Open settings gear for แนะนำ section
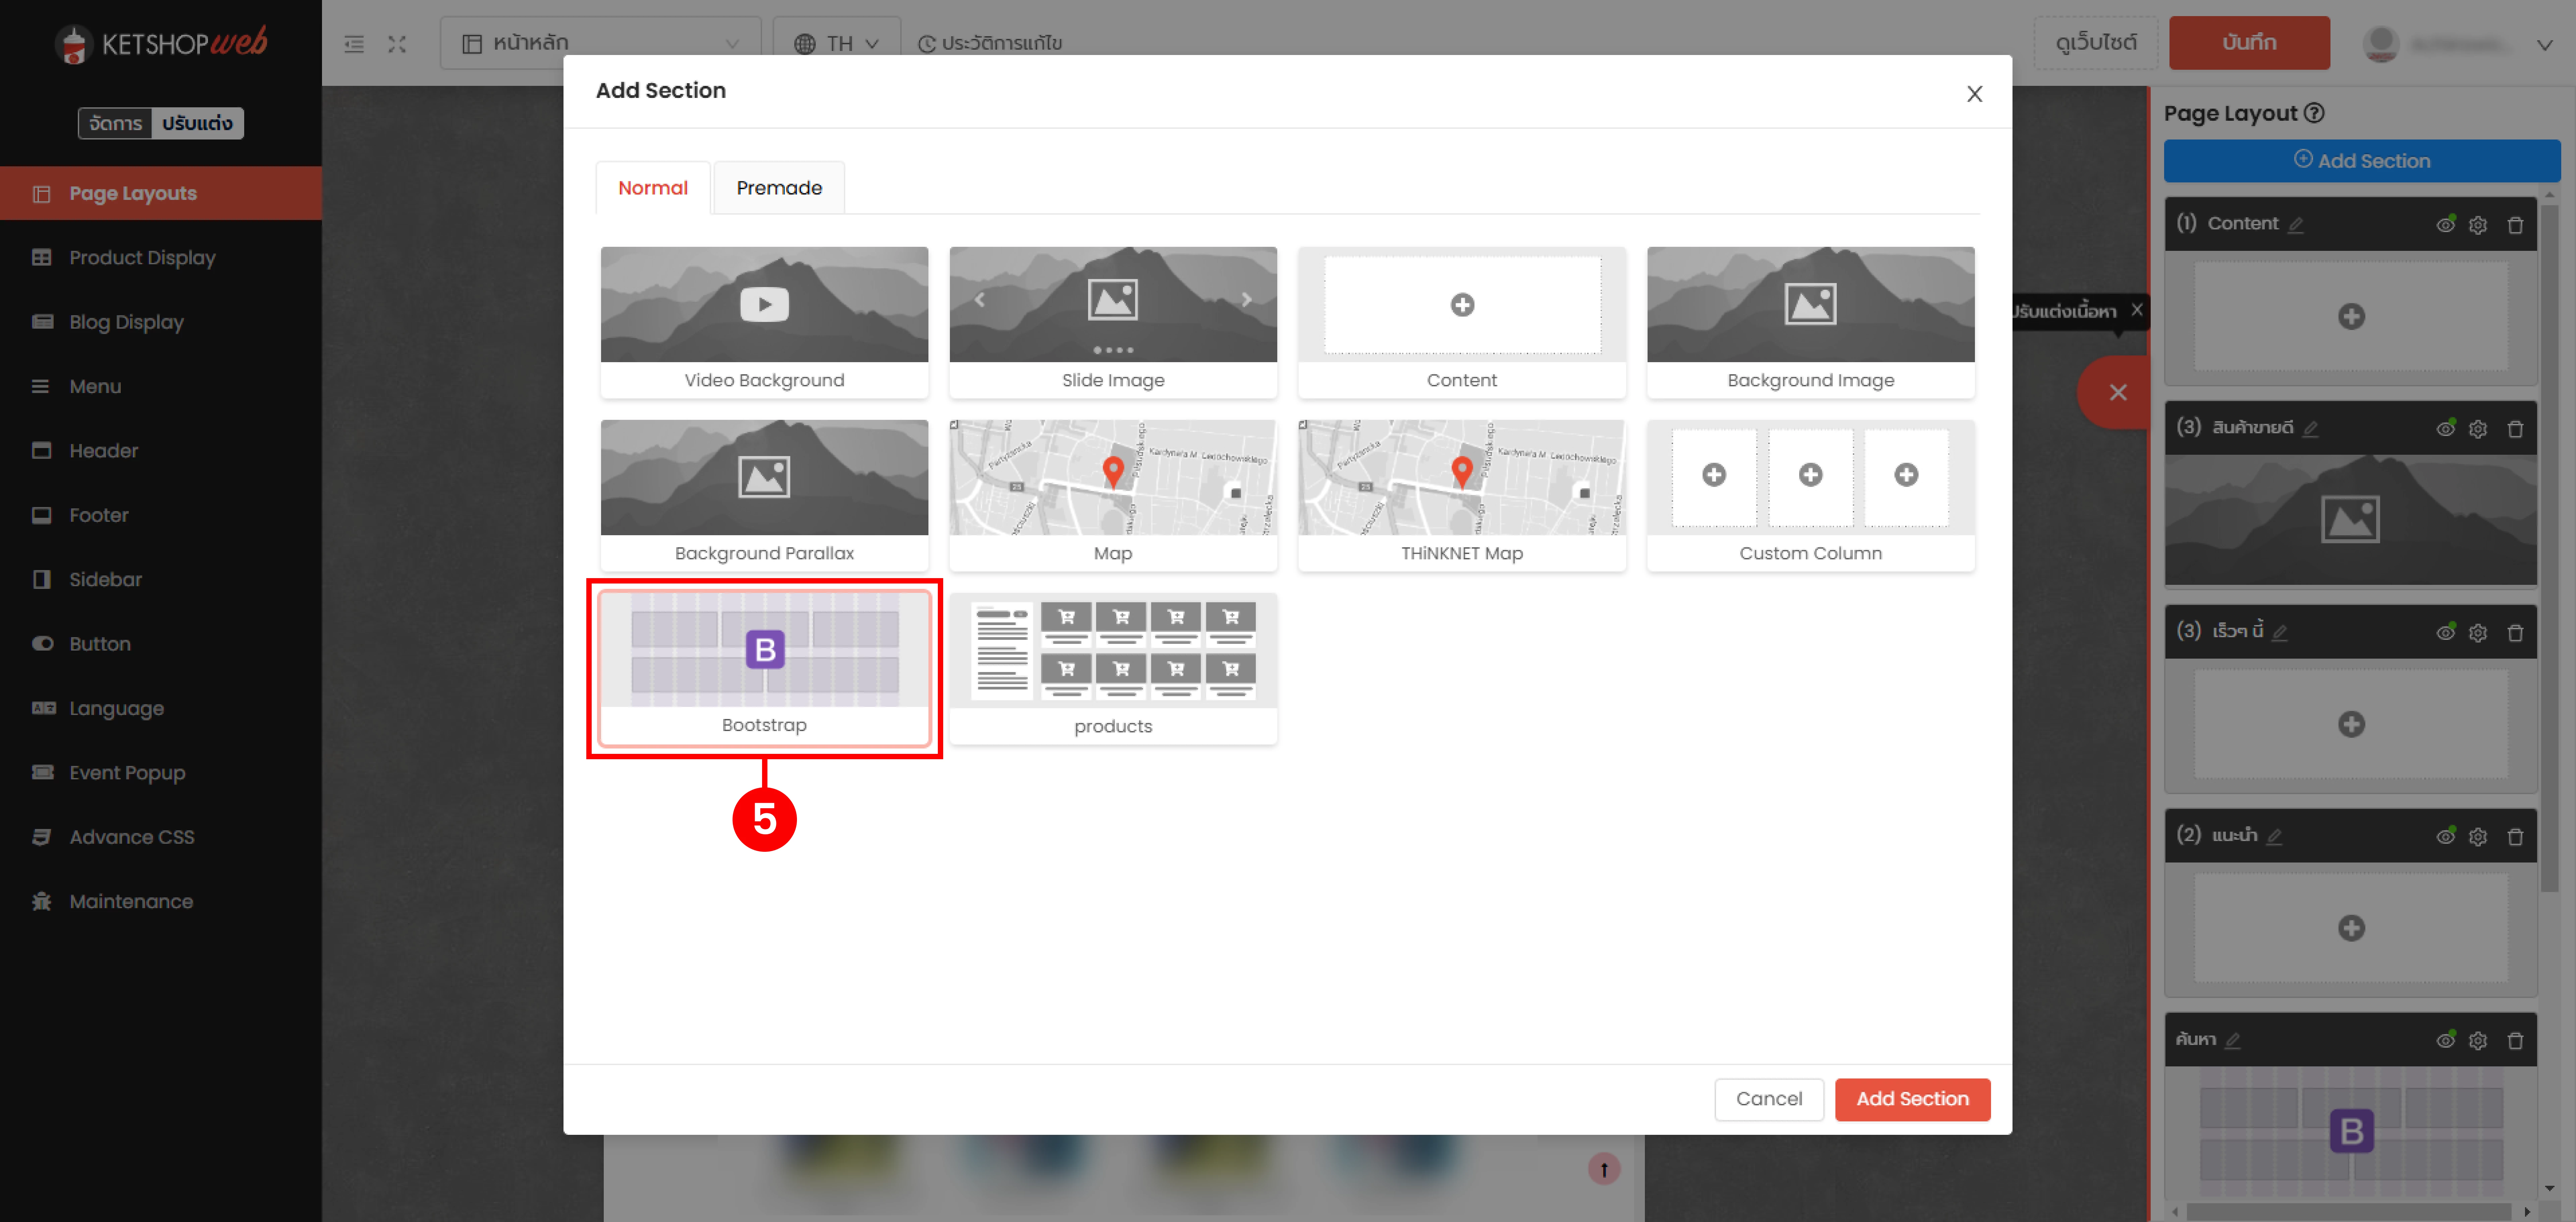The image size is (2576, 1222). click(2478, 837)
